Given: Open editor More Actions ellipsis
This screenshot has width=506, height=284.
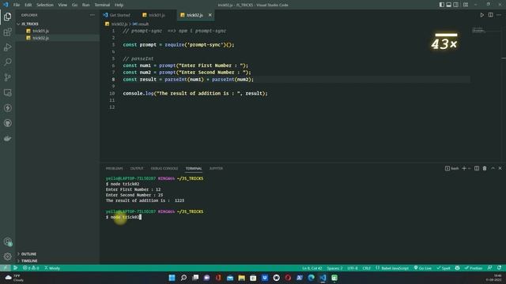Looking at the screenshot, I should point(499,15).
